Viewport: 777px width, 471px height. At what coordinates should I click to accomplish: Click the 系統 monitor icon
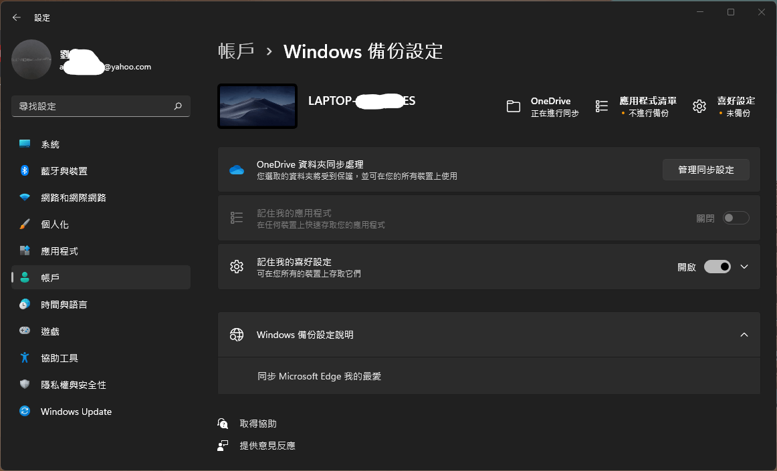click(x=25, y=144)
